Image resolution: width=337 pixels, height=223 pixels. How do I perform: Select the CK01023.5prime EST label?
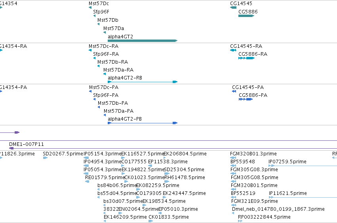144,178
